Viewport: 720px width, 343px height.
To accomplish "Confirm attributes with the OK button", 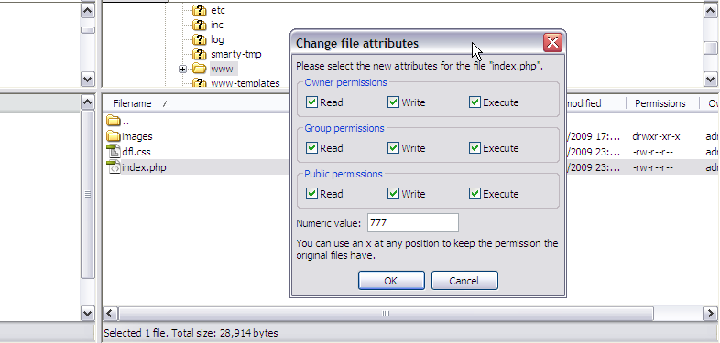I will click(x=391, y=281).
